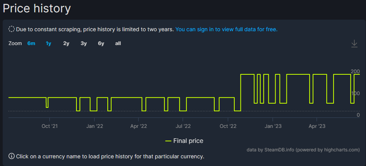Toggle the Final price series legend label
Screen dimensions: 366x166
point(188,141)
